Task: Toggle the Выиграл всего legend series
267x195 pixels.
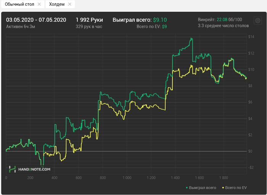Action: click(201, 187)
